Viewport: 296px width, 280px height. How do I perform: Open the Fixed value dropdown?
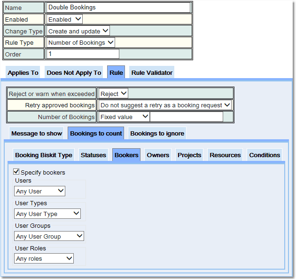(x=124, y=117)
